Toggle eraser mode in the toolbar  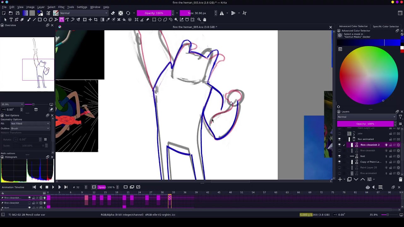coord(113,13)
